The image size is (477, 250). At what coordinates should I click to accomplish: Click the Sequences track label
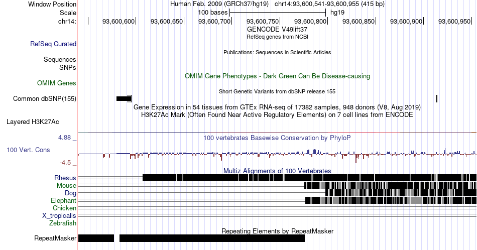60,59
